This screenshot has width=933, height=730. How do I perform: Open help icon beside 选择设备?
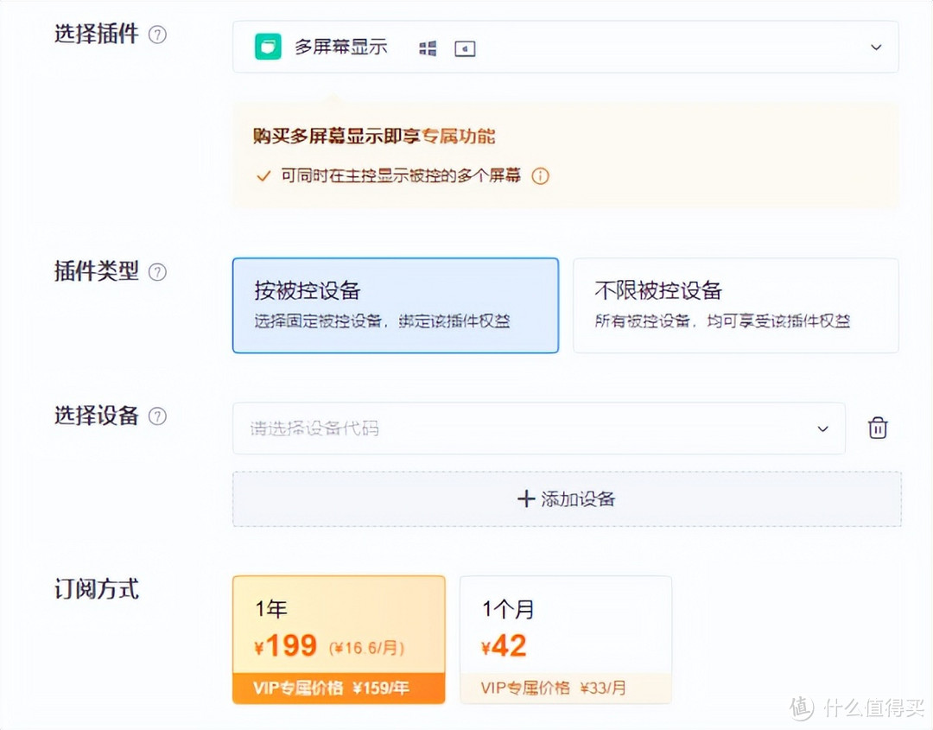[157, 416]
